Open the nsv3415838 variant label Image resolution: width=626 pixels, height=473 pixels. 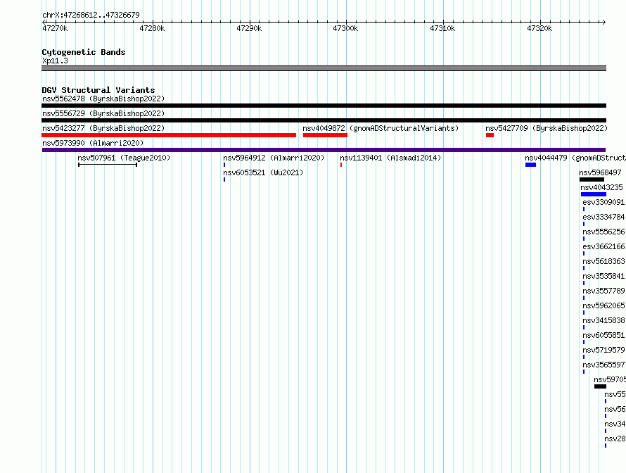[603, 320]
